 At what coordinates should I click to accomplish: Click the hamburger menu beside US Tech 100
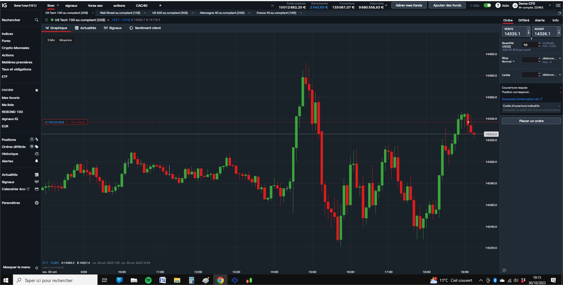coord(46,20)
